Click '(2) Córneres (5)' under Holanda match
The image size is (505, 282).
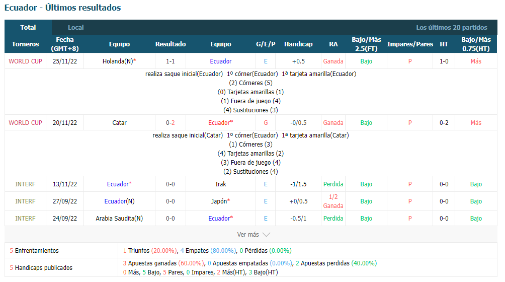(x=250, y=83)
